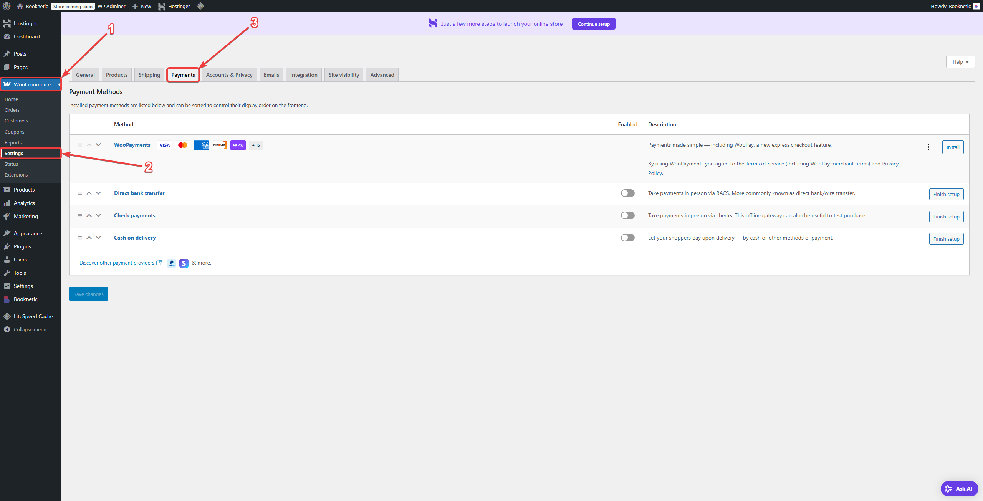The image size is (983, 501).
Task: Open Analytics in sidebar
Action: pos(31,203)
